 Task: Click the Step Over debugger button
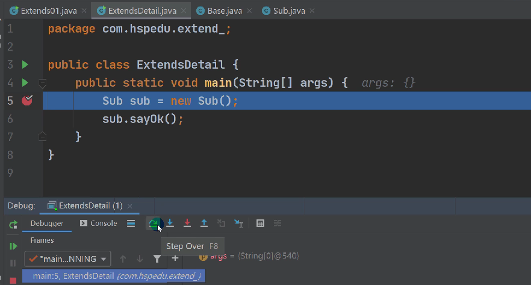click(154, 224)
